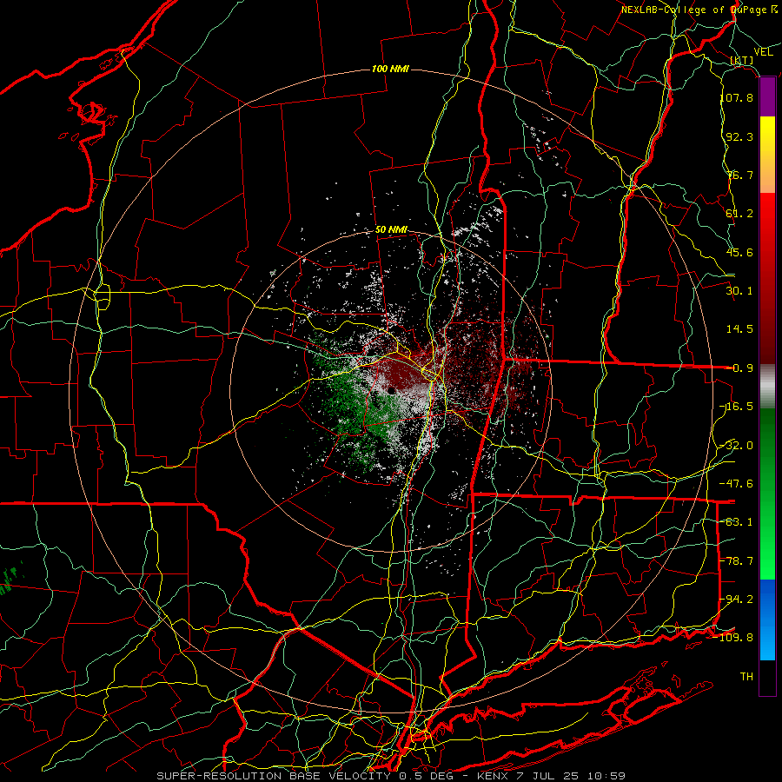Click the -63.1 velocity scale label
Viewport: 782px width, 782px height.
pyautogui.click(x=737, y=522)
